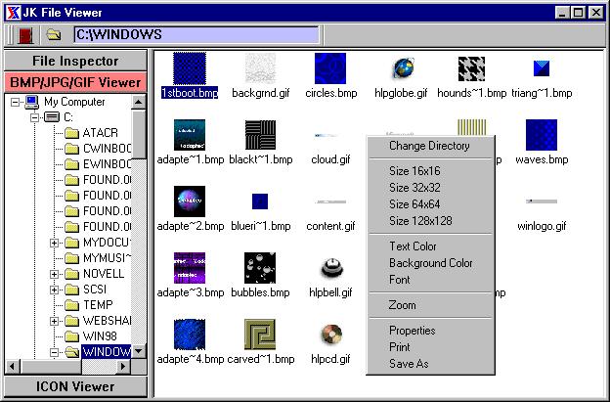The height and width of the screenshot is (402, 610).
Task: Click the red exit door toolbar icon
Action: click(25, 35)
